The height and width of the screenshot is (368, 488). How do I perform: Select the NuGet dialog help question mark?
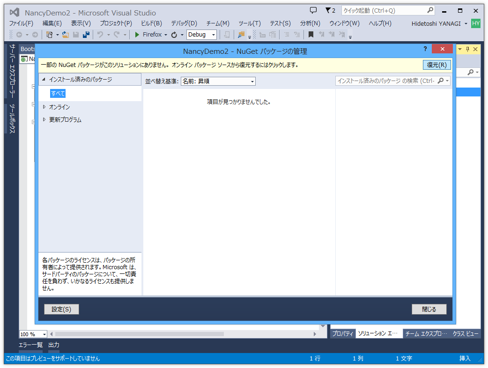coord(425,49)
